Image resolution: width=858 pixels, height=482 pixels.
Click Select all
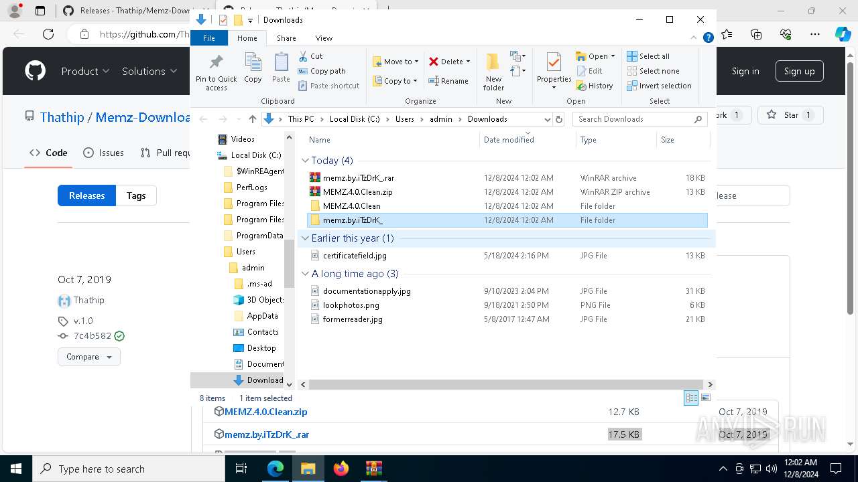[x=648, y=56]
